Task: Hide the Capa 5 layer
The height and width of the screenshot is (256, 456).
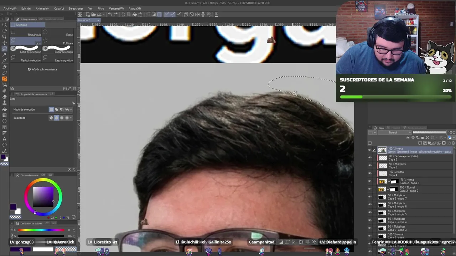Action: tap(369, 158)
